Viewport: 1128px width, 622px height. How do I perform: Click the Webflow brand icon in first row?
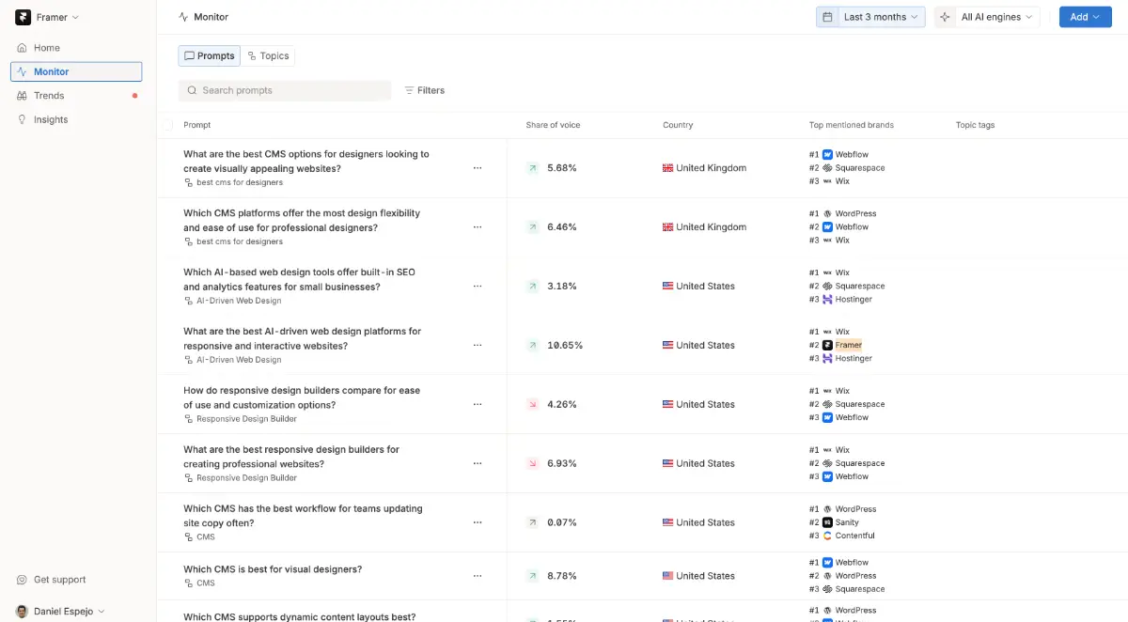pos(827,154)
